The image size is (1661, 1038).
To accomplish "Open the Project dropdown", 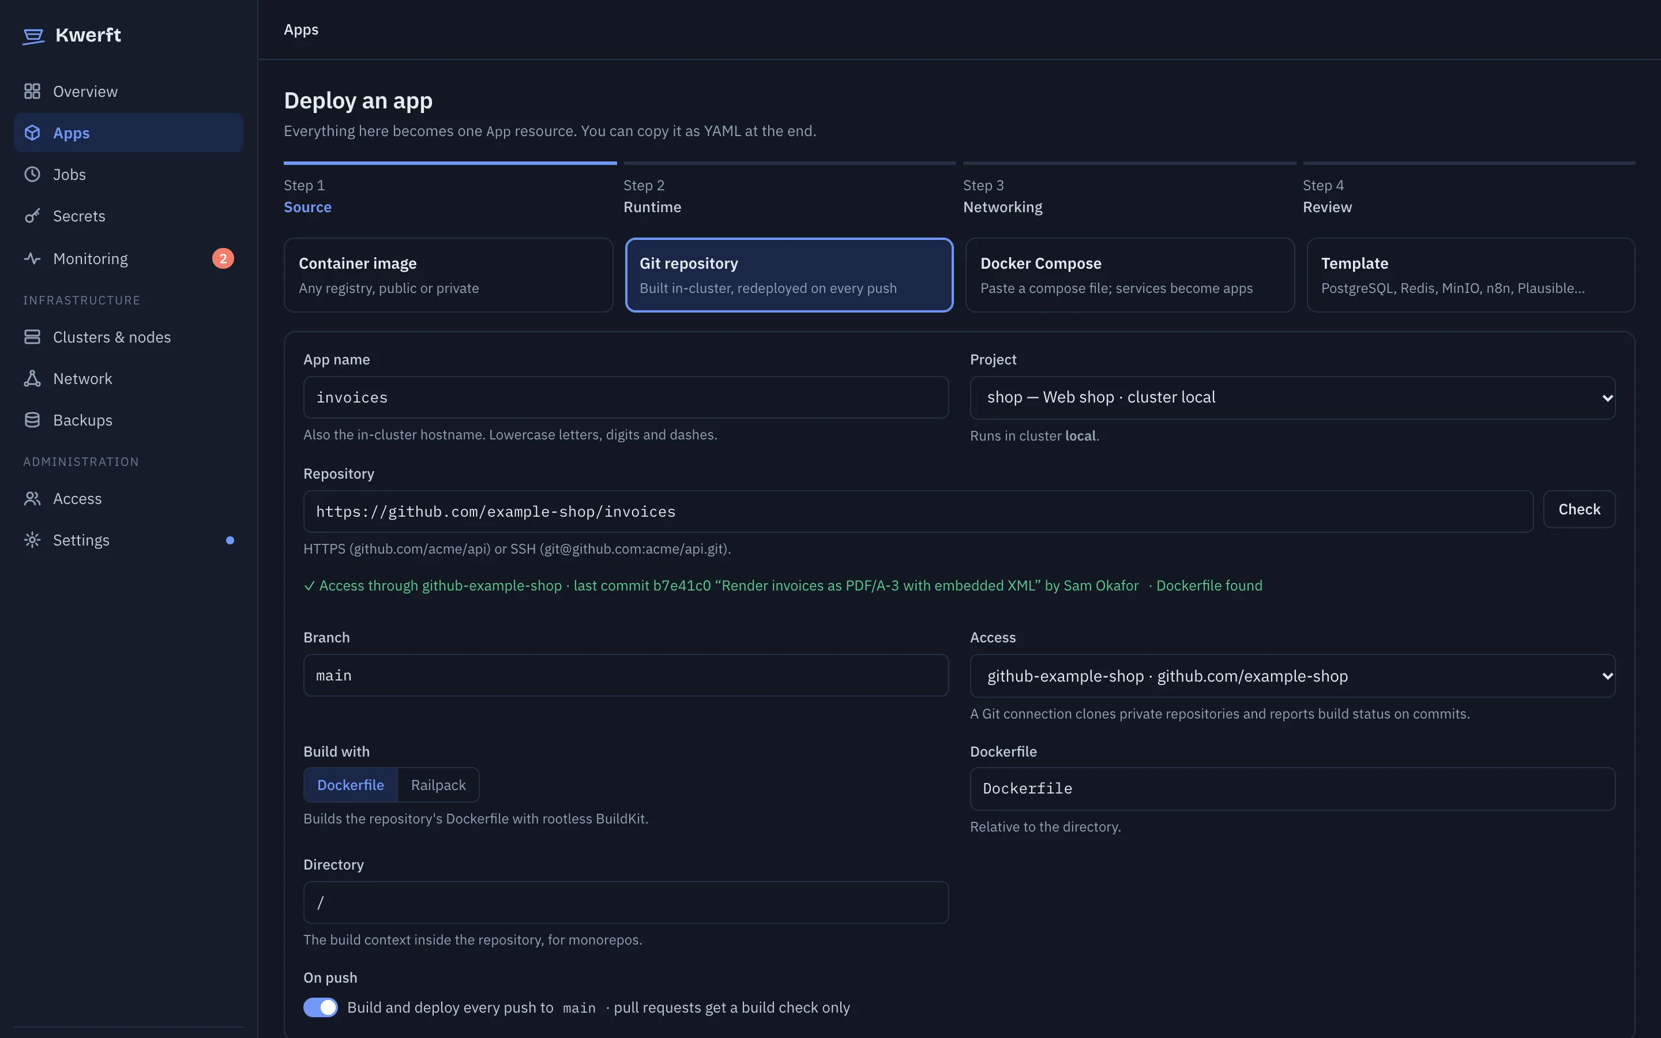I will click(x=1292, y=397).
